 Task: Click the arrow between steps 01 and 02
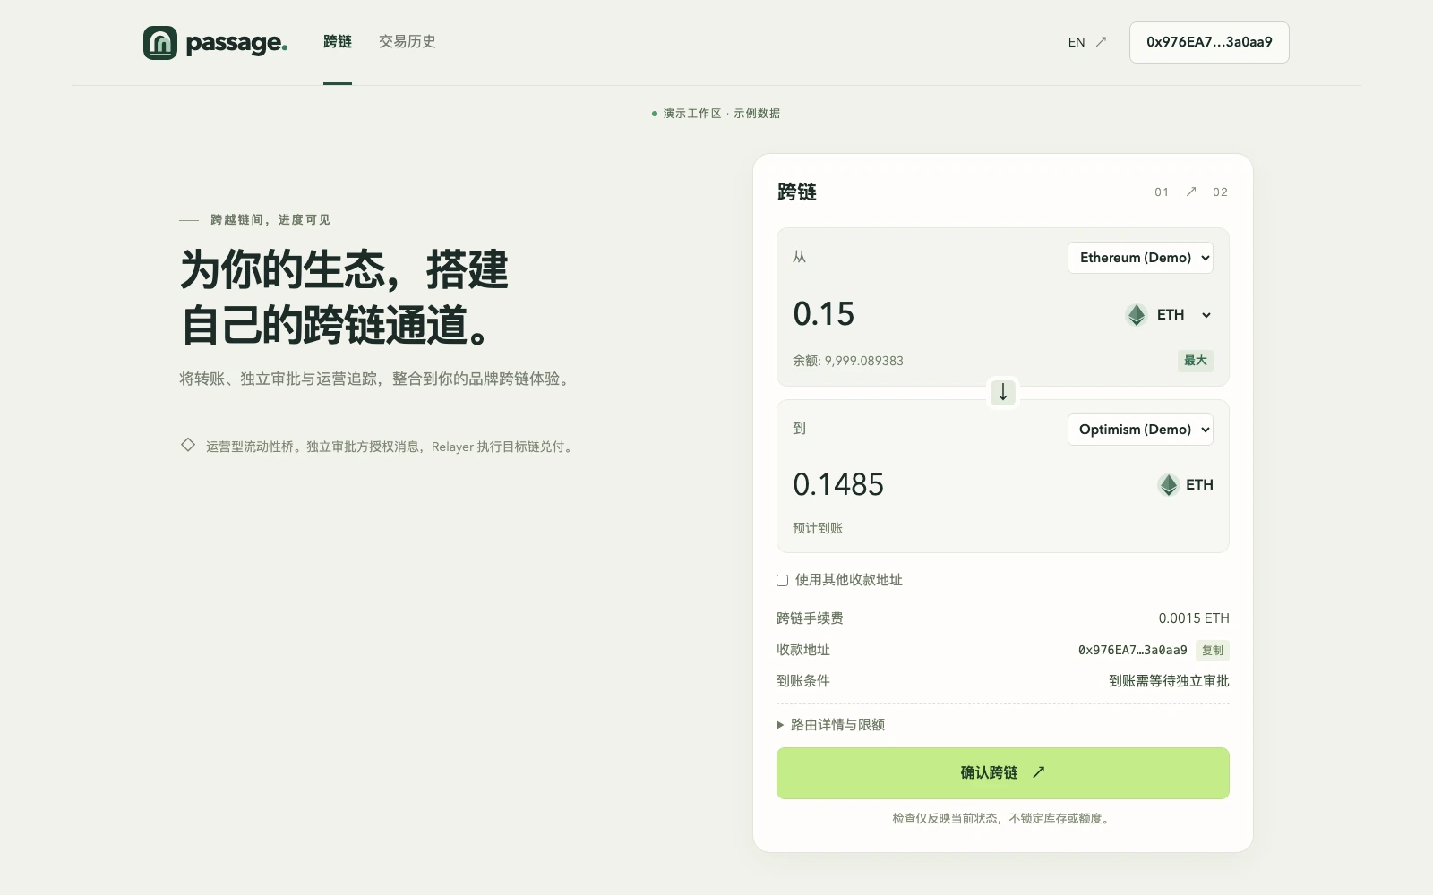pyautogui.click(x=1191, y=192)
